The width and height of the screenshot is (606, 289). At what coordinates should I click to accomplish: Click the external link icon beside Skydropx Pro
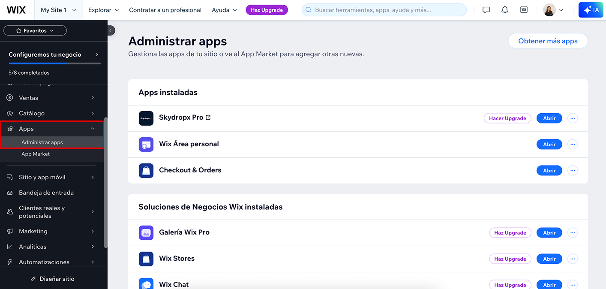pyautogui.click(x=208, y=117)
